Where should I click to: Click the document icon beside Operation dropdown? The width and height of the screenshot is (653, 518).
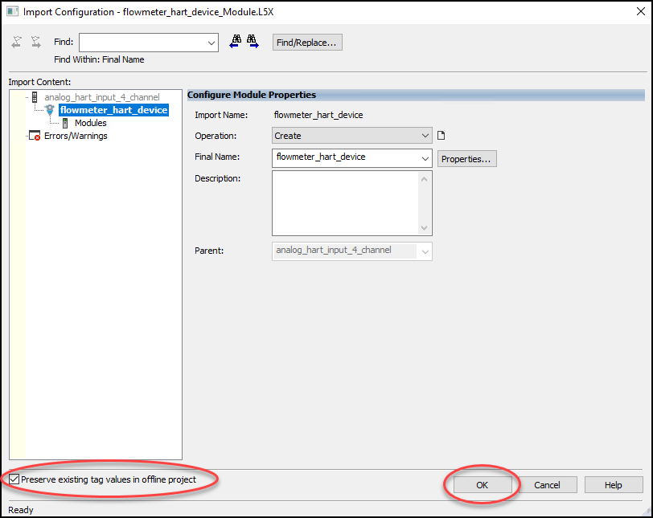coord(441,136)
